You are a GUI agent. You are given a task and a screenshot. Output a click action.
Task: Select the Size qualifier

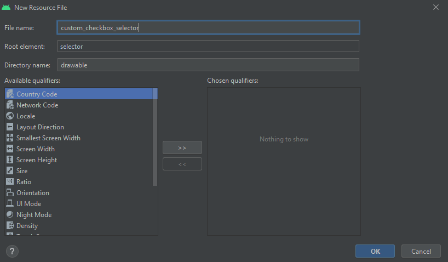tap(79, 171)
